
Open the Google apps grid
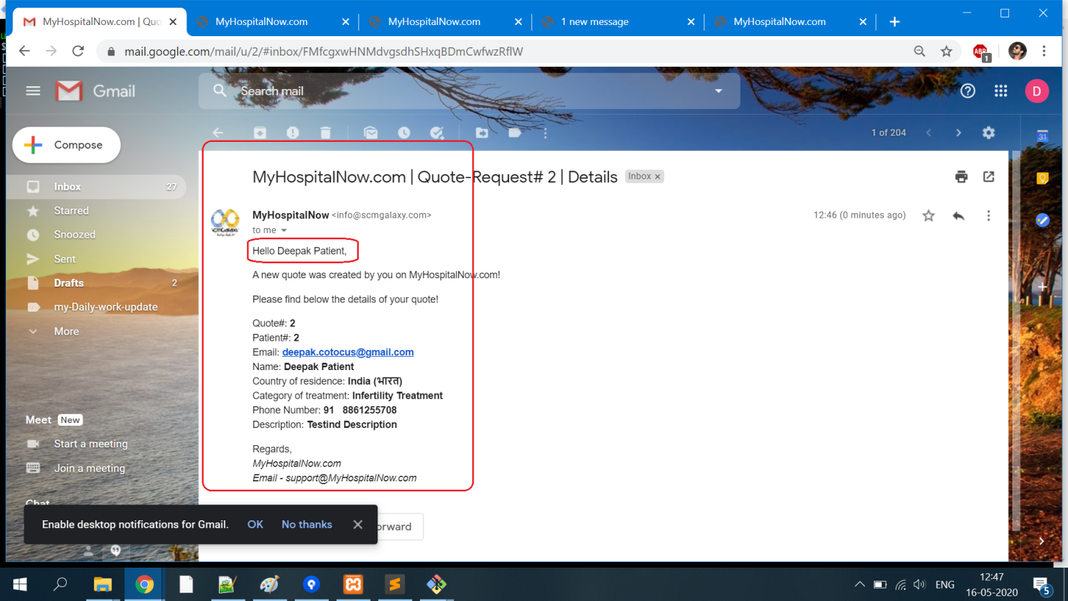click(1001, 91)
